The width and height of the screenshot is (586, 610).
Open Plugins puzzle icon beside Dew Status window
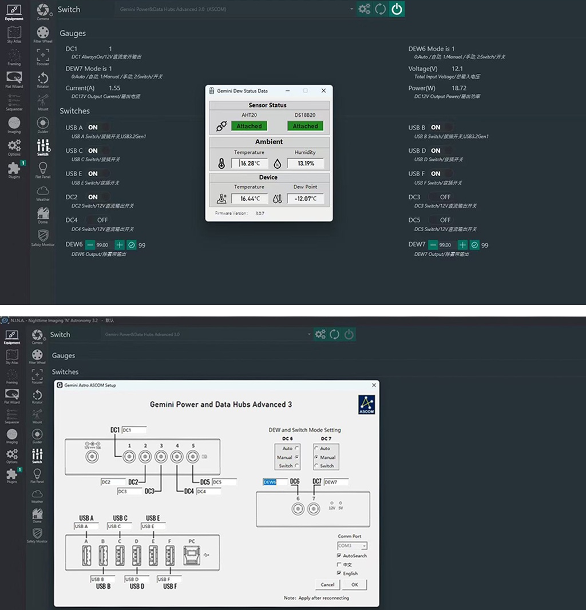pos(14,170)
